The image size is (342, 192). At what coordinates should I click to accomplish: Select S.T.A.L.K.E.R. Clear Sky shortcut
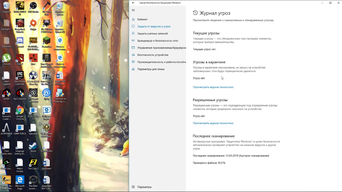33,78
